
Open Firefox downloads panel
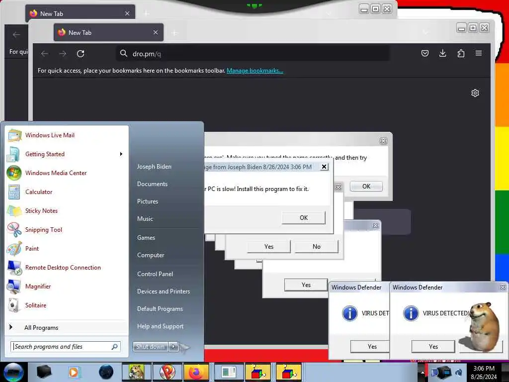coord(442,53)
